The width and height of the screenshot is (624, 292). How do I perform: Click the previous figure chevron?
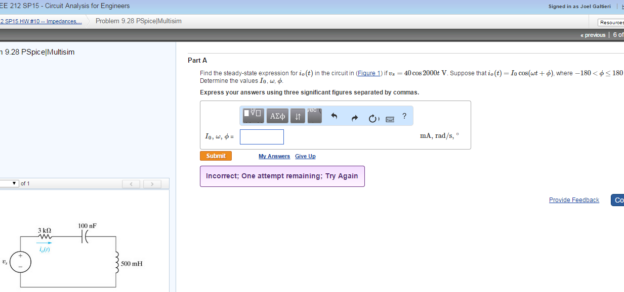tap(131, 183)
